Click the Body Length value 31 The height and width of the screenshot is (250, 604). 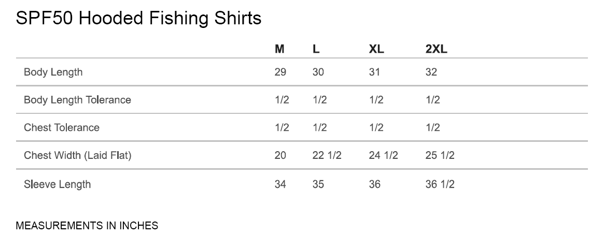(374, 72)
